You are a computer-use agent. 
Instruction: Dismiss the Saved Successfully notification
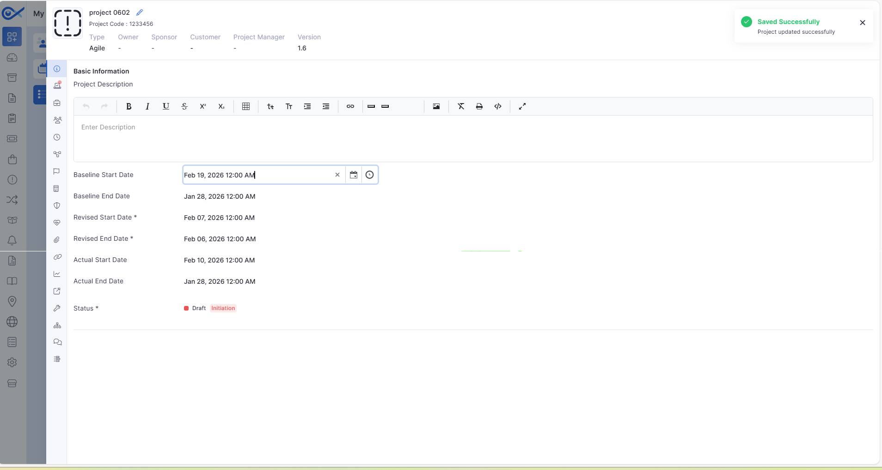(863, 23)
